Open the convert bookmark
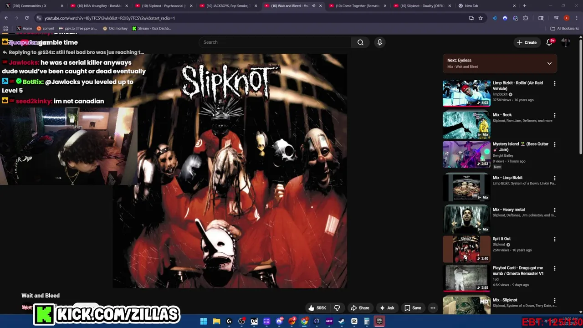The image size is (583, 328). [x=45, y=28]
